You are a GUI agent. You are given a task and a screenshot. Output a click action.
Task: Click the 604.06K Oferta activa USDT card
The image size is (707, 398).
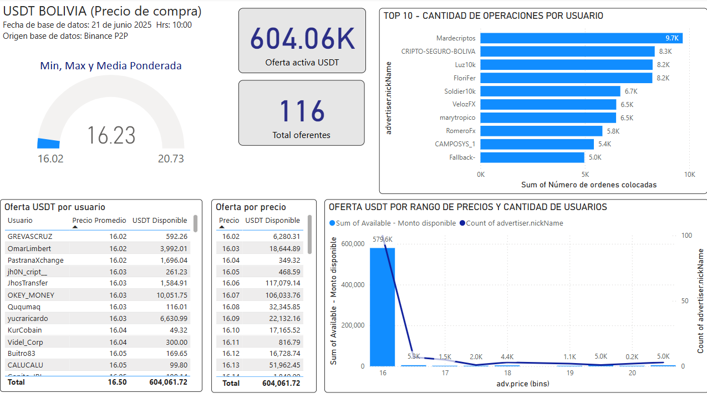coord(302,40)
